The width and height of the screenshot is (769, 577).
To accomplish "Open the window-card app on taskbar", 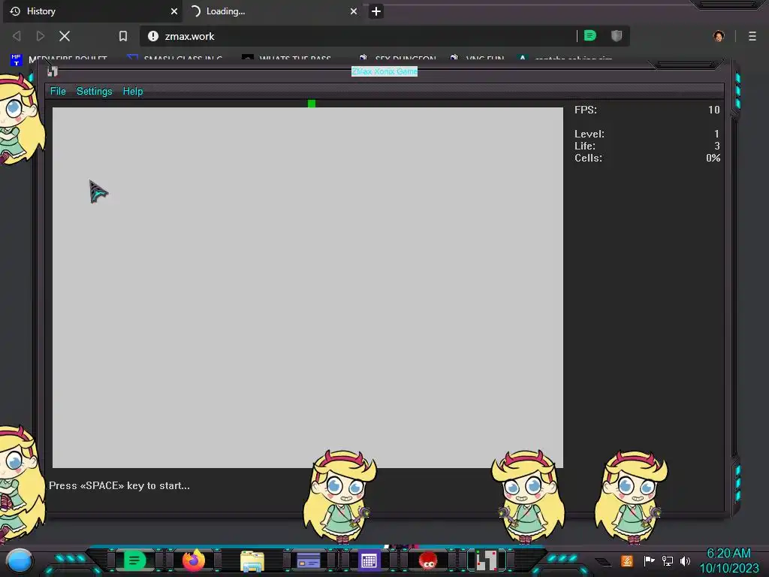I will 309,560.
